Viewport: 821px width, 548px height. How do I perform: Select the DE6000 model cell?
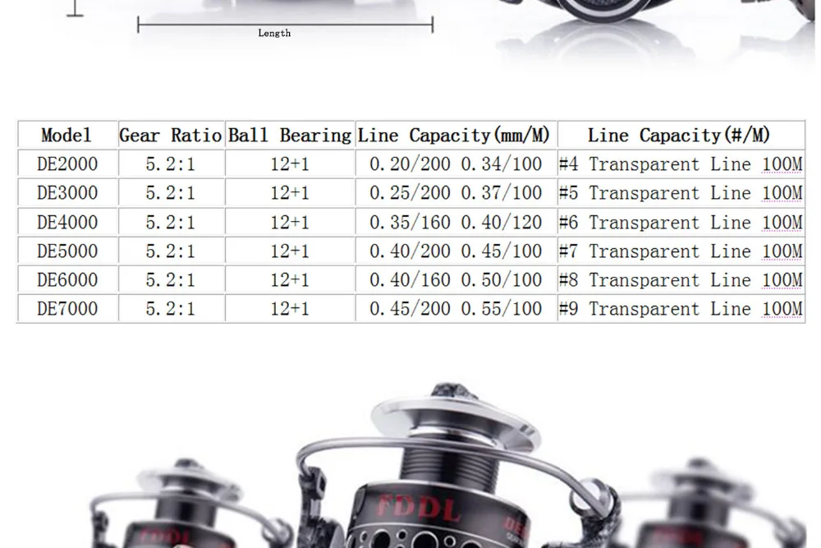[x=67, y=279]
